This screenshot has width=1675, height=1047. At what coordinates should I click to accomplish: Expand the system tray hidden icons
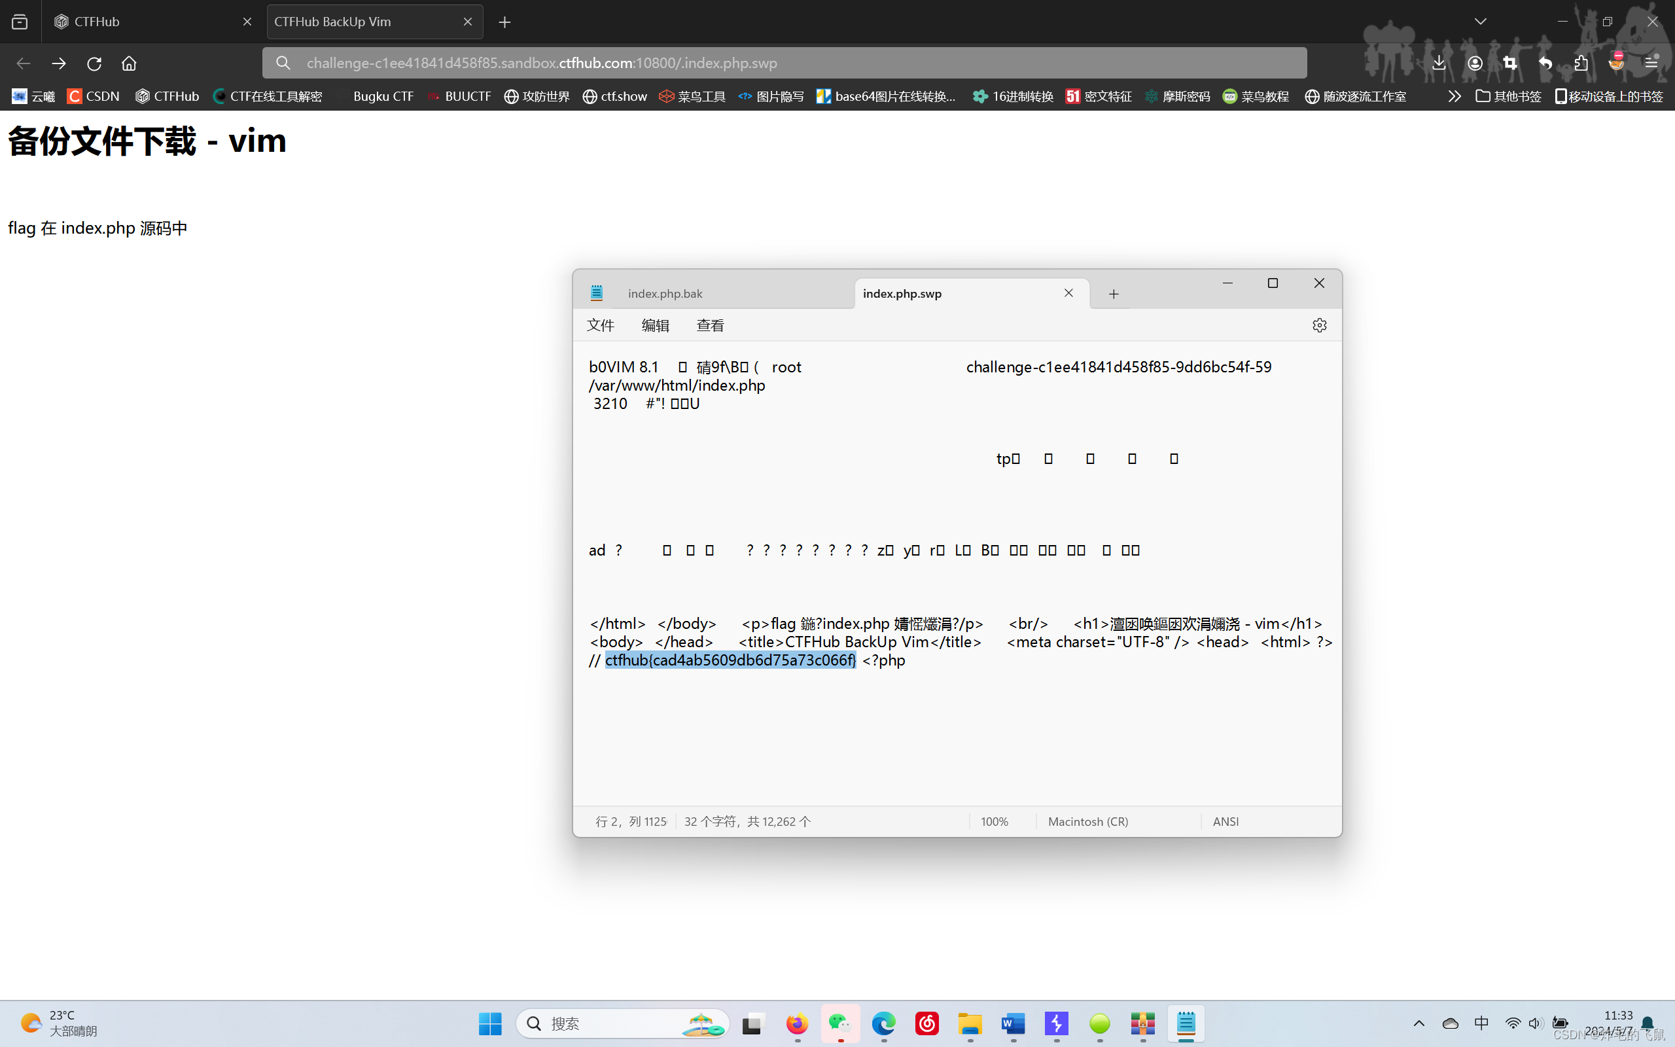[1419, 1023]
